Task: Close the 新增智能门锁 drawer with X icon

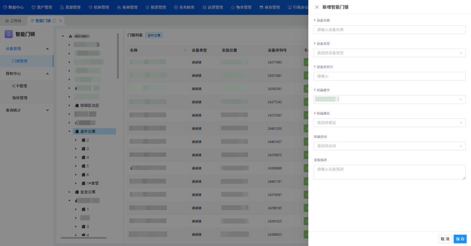Action: pyautogui.click(x=317, y=7)
